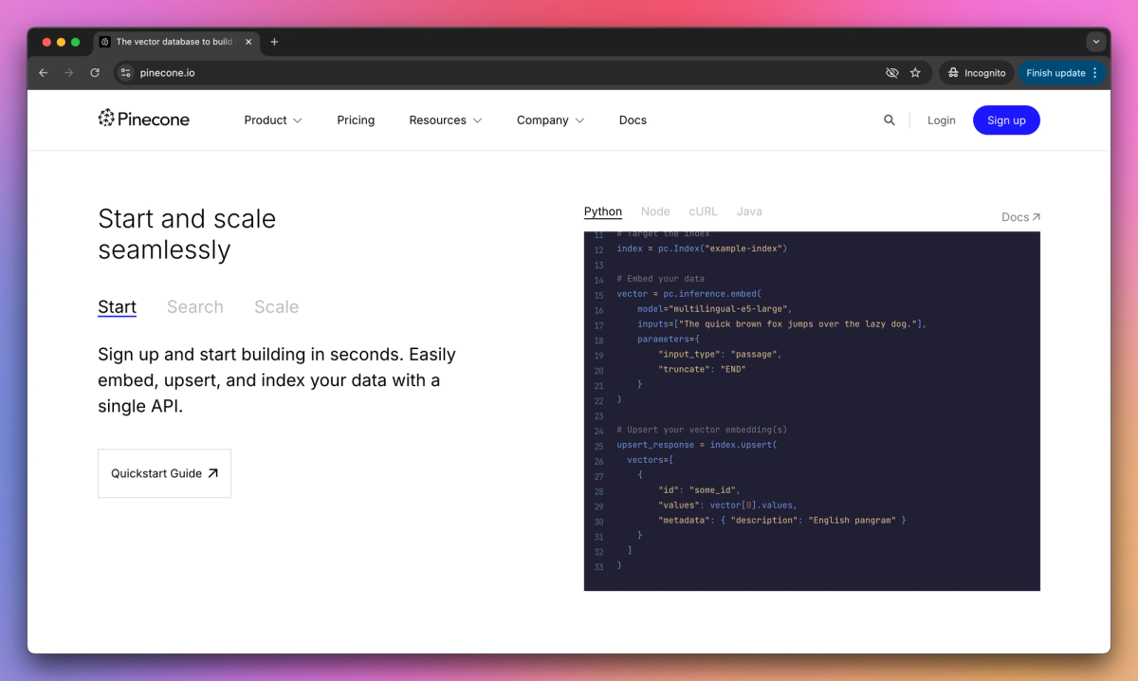Click the 'vector = pc.inference.embed(' line
1138x681 pixels.
[689, 294]
